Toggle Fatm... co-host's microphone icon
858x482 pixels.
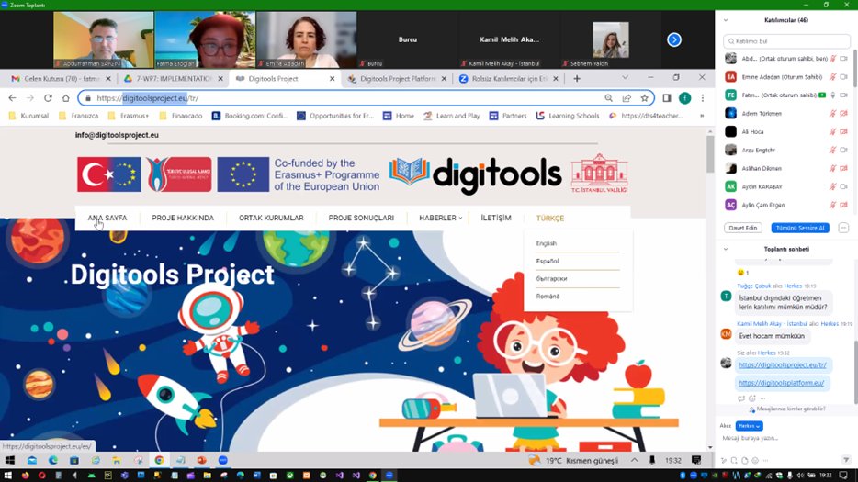pyautogui.click(x=833, y=95)
